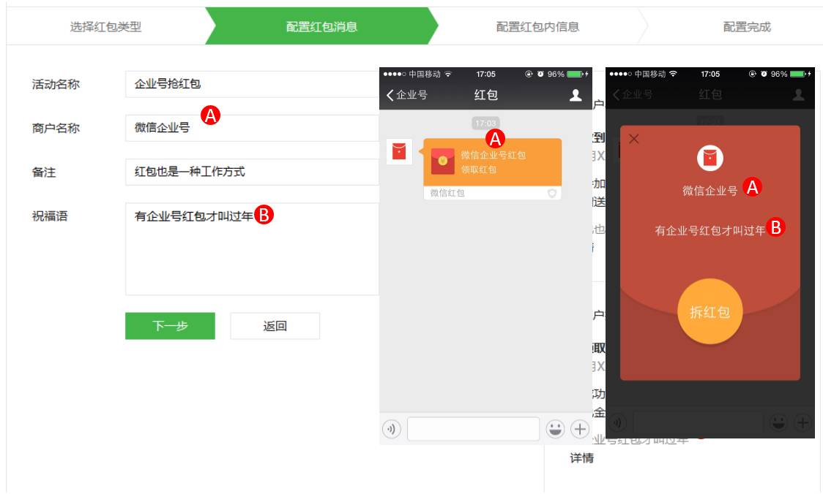This screenshot has height=494, width=823.
Task: Tap the message text box in the light chat screen
Action: 474,429
